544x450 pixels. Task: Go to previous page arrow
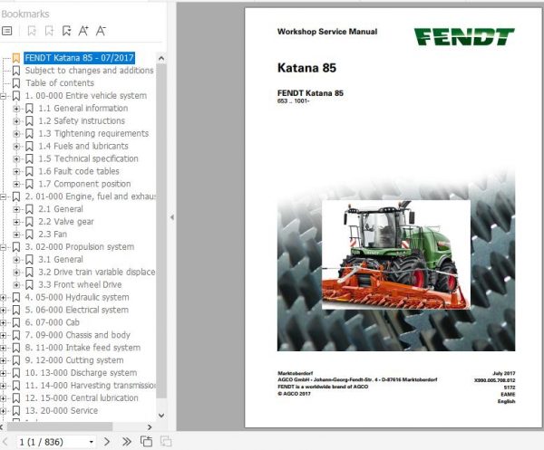pos(5,441)
